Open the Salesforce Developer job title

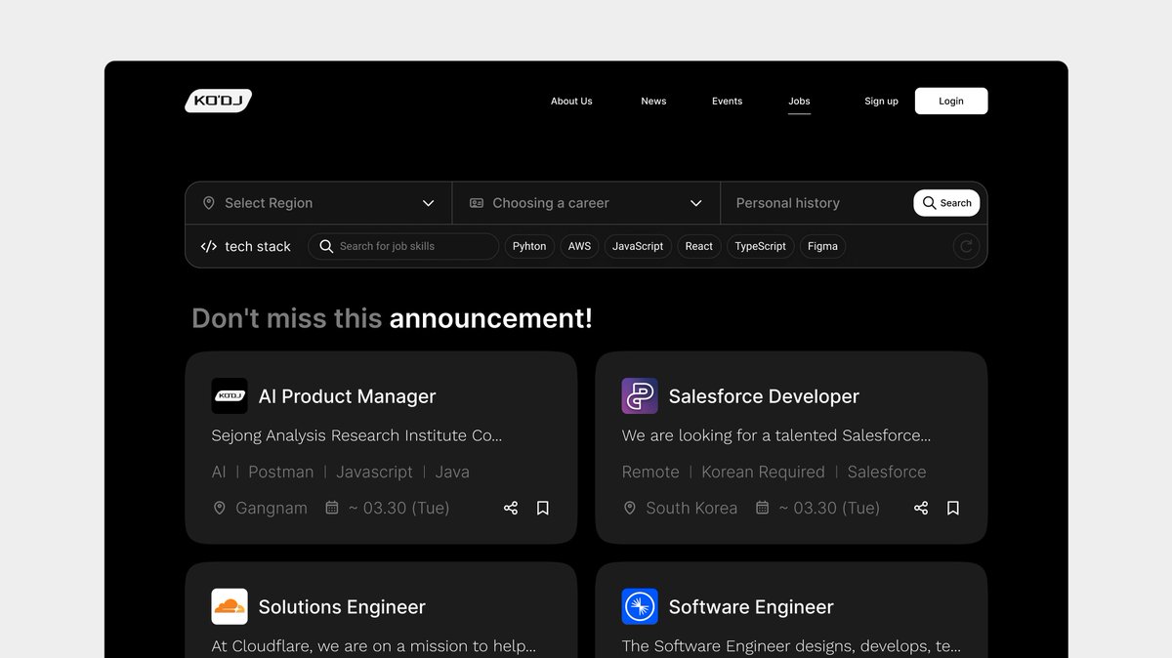tap(764, 396)
